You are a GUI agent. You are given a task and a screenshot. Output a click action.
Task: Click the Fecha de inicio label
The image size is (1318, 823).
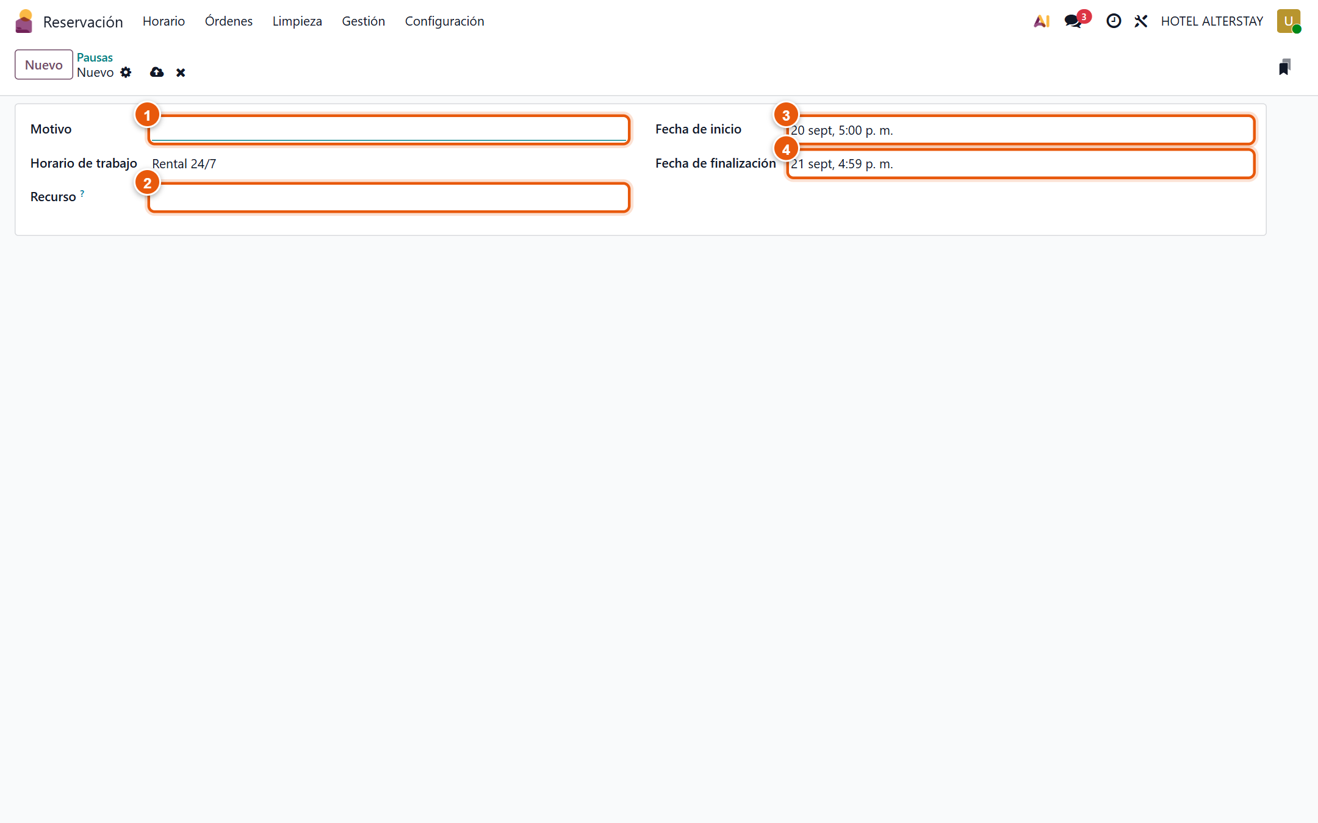coord(698,129)
